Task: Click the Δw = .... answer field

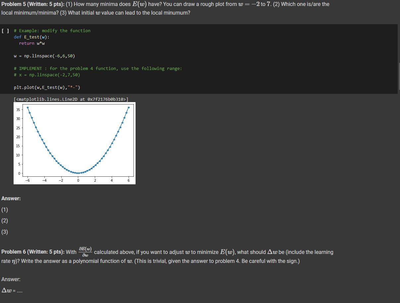Action: point(12,290)
